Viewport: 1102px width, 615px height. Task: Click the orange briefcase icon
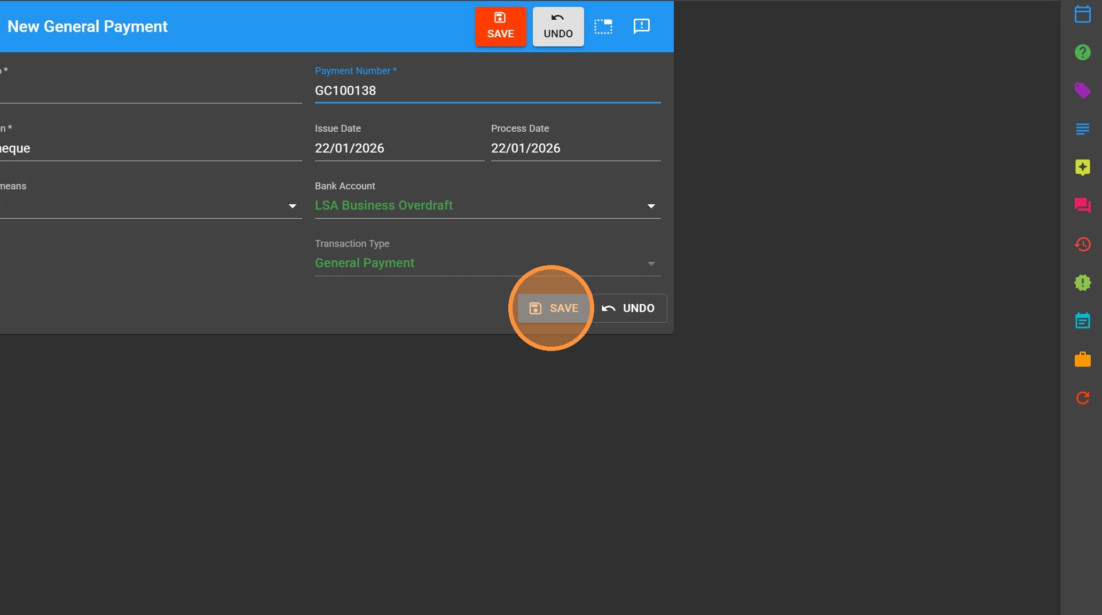(x=1082, y=360)
